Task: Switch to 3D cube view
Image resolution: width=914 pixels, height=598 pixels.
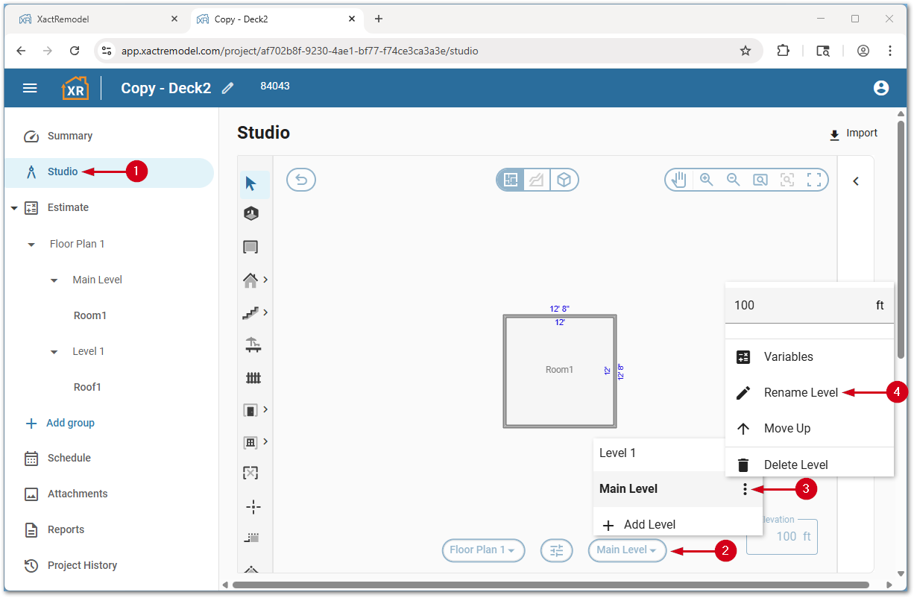Action: [x=564, y=180]
